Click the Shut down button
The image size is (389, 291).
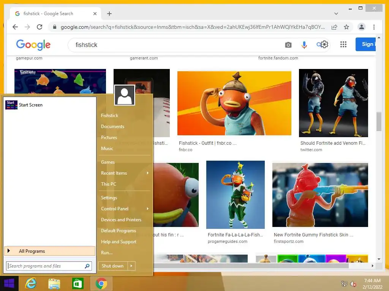112,266
